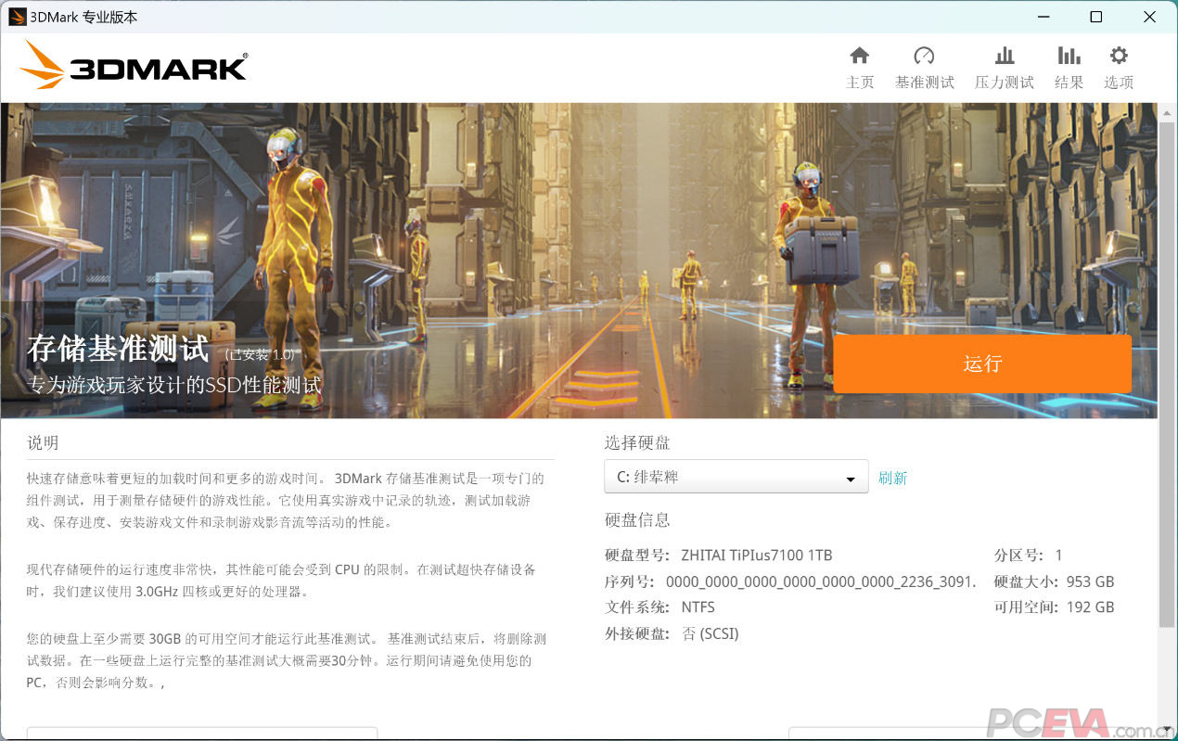The height and width of the screenshot is (741, 1178).
Task: Click the 硬盘信息 section heading
Action: coord(637,519)
